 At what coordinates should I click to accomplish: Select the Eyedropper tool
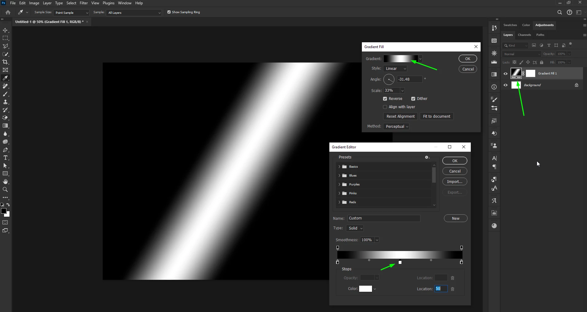pyautogui.click(x=5, y=78)
